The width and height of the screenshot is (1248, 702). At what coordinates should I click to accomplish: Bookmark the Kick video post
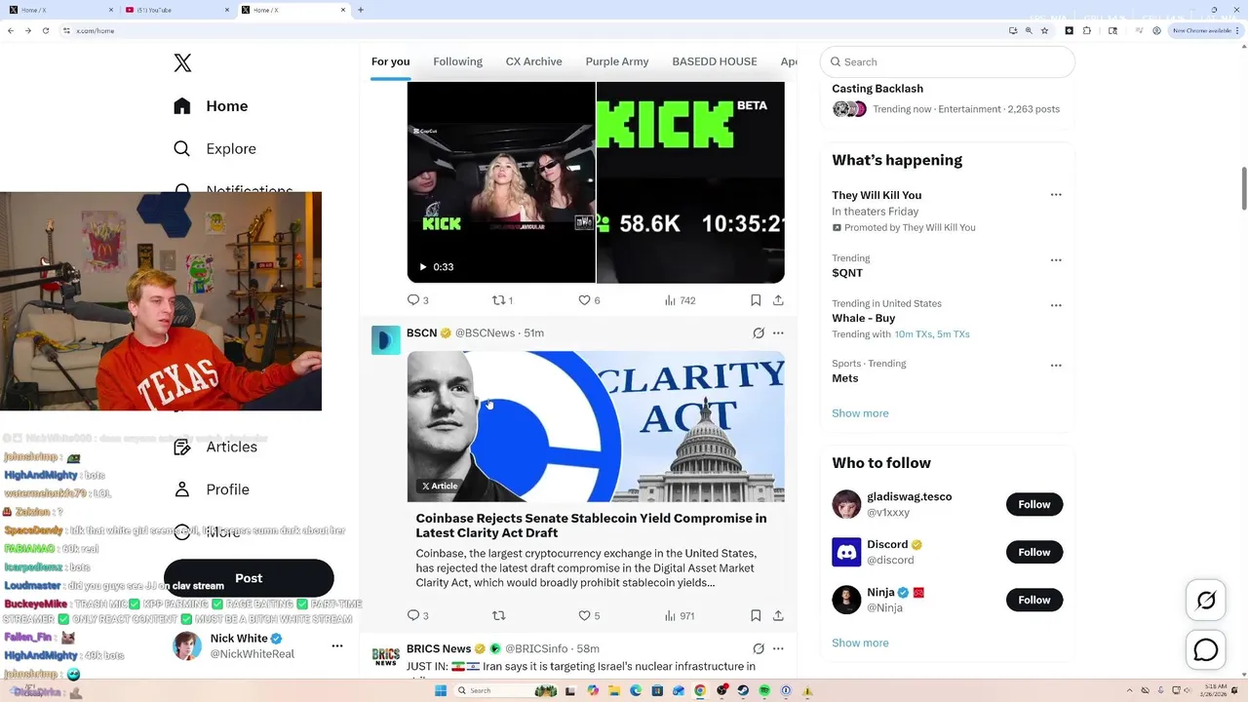point(756,300)
